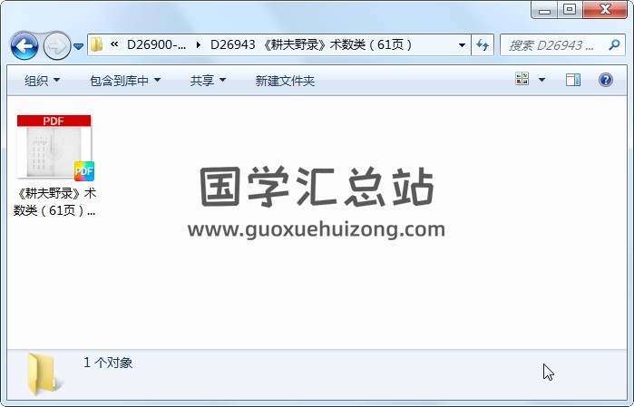Click the Forward navigation arrow
This screenshot has width=634, height=407.
[56, 46]
